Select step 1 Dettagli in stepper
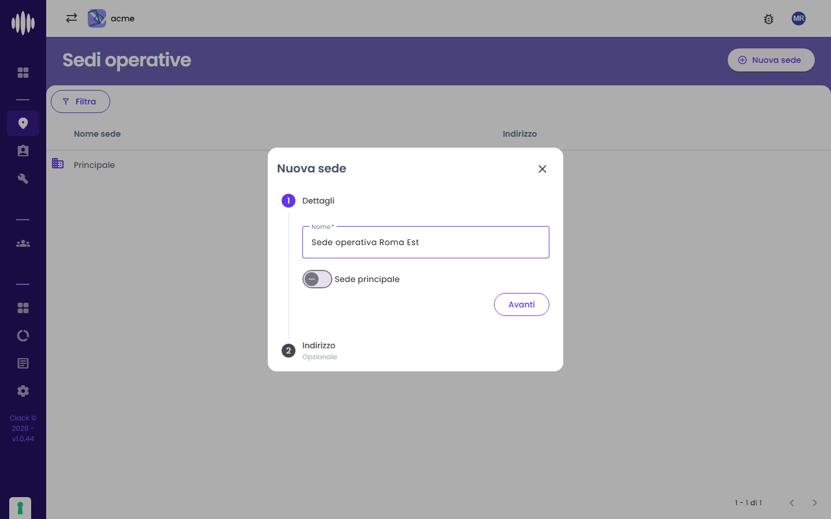The height and width of the screenshot is (519, 831). click(x=308, y=201)
